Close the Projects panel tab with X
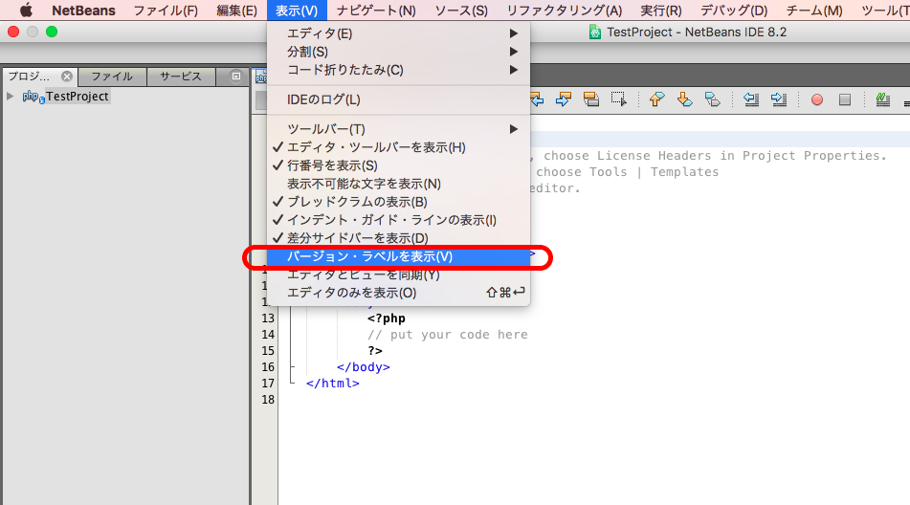 (67, 77)
